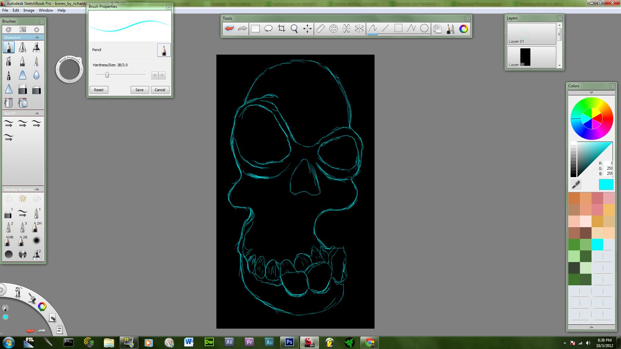This screenshot has height=349, width=621.
Task: Toggle the French Curve tool
Action: 346,29
